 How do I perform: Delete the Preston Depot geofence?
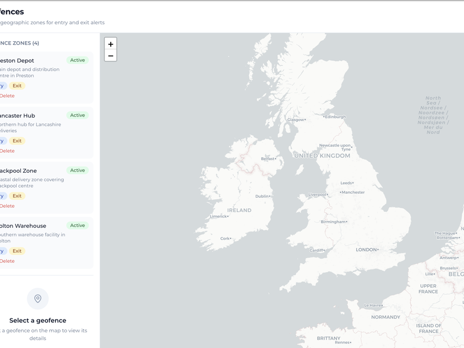[x=8, y=96]
